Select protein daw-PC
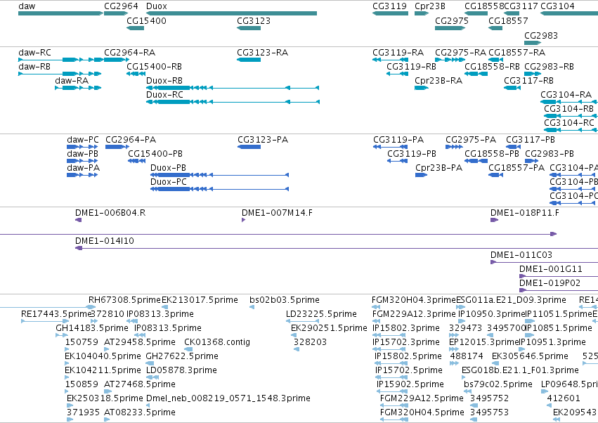 click(82, 147)
